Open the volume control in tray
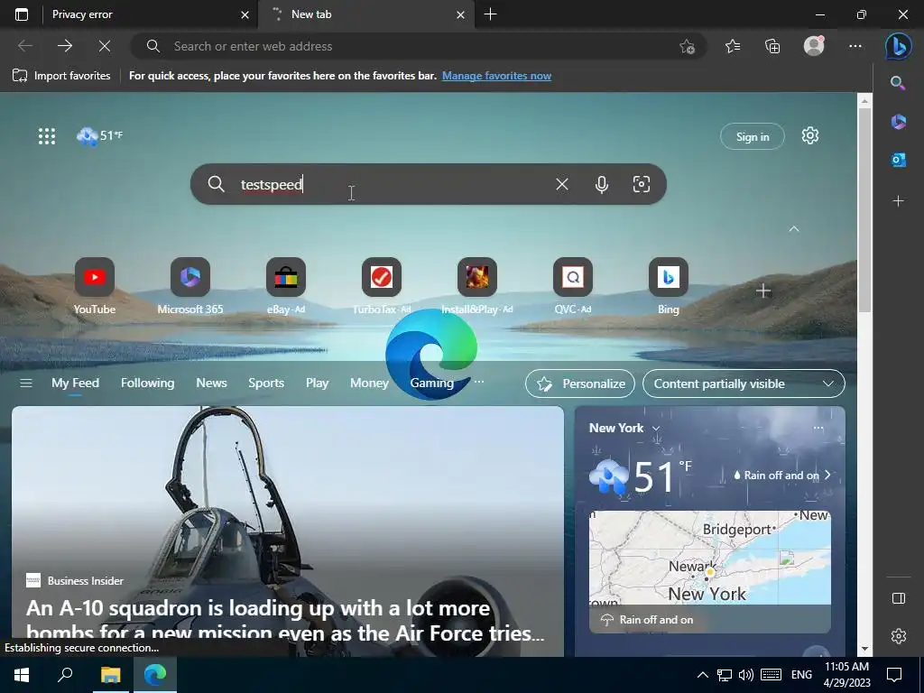Screen dimensions: 924x693 coord(745,675)
